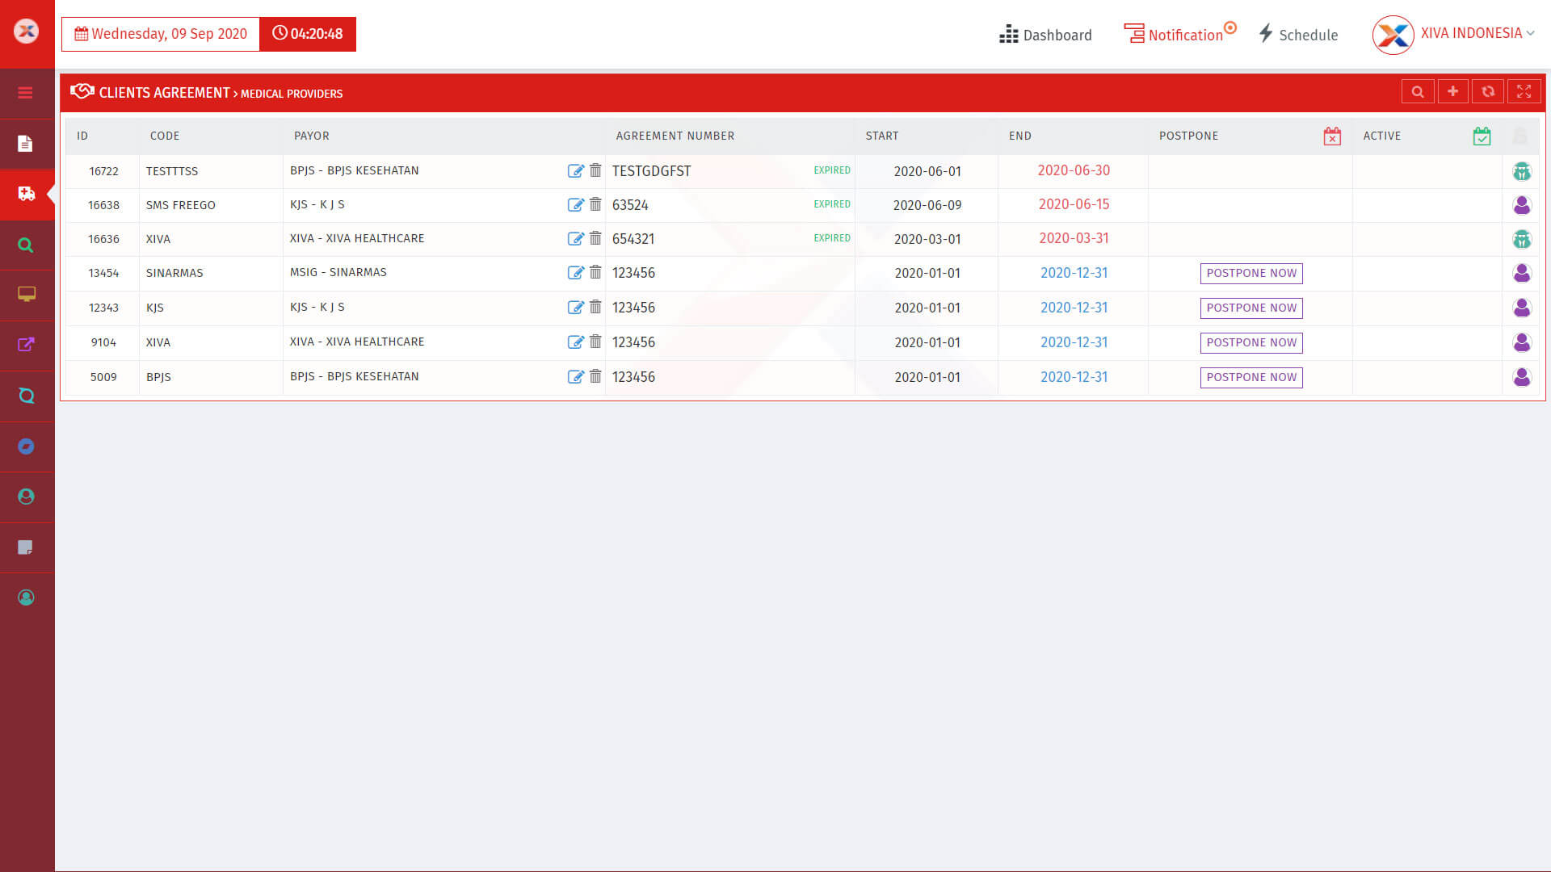Click end date 2020-06-15
This screenshot has width=1551, height=872.
tap(1074, 204)
